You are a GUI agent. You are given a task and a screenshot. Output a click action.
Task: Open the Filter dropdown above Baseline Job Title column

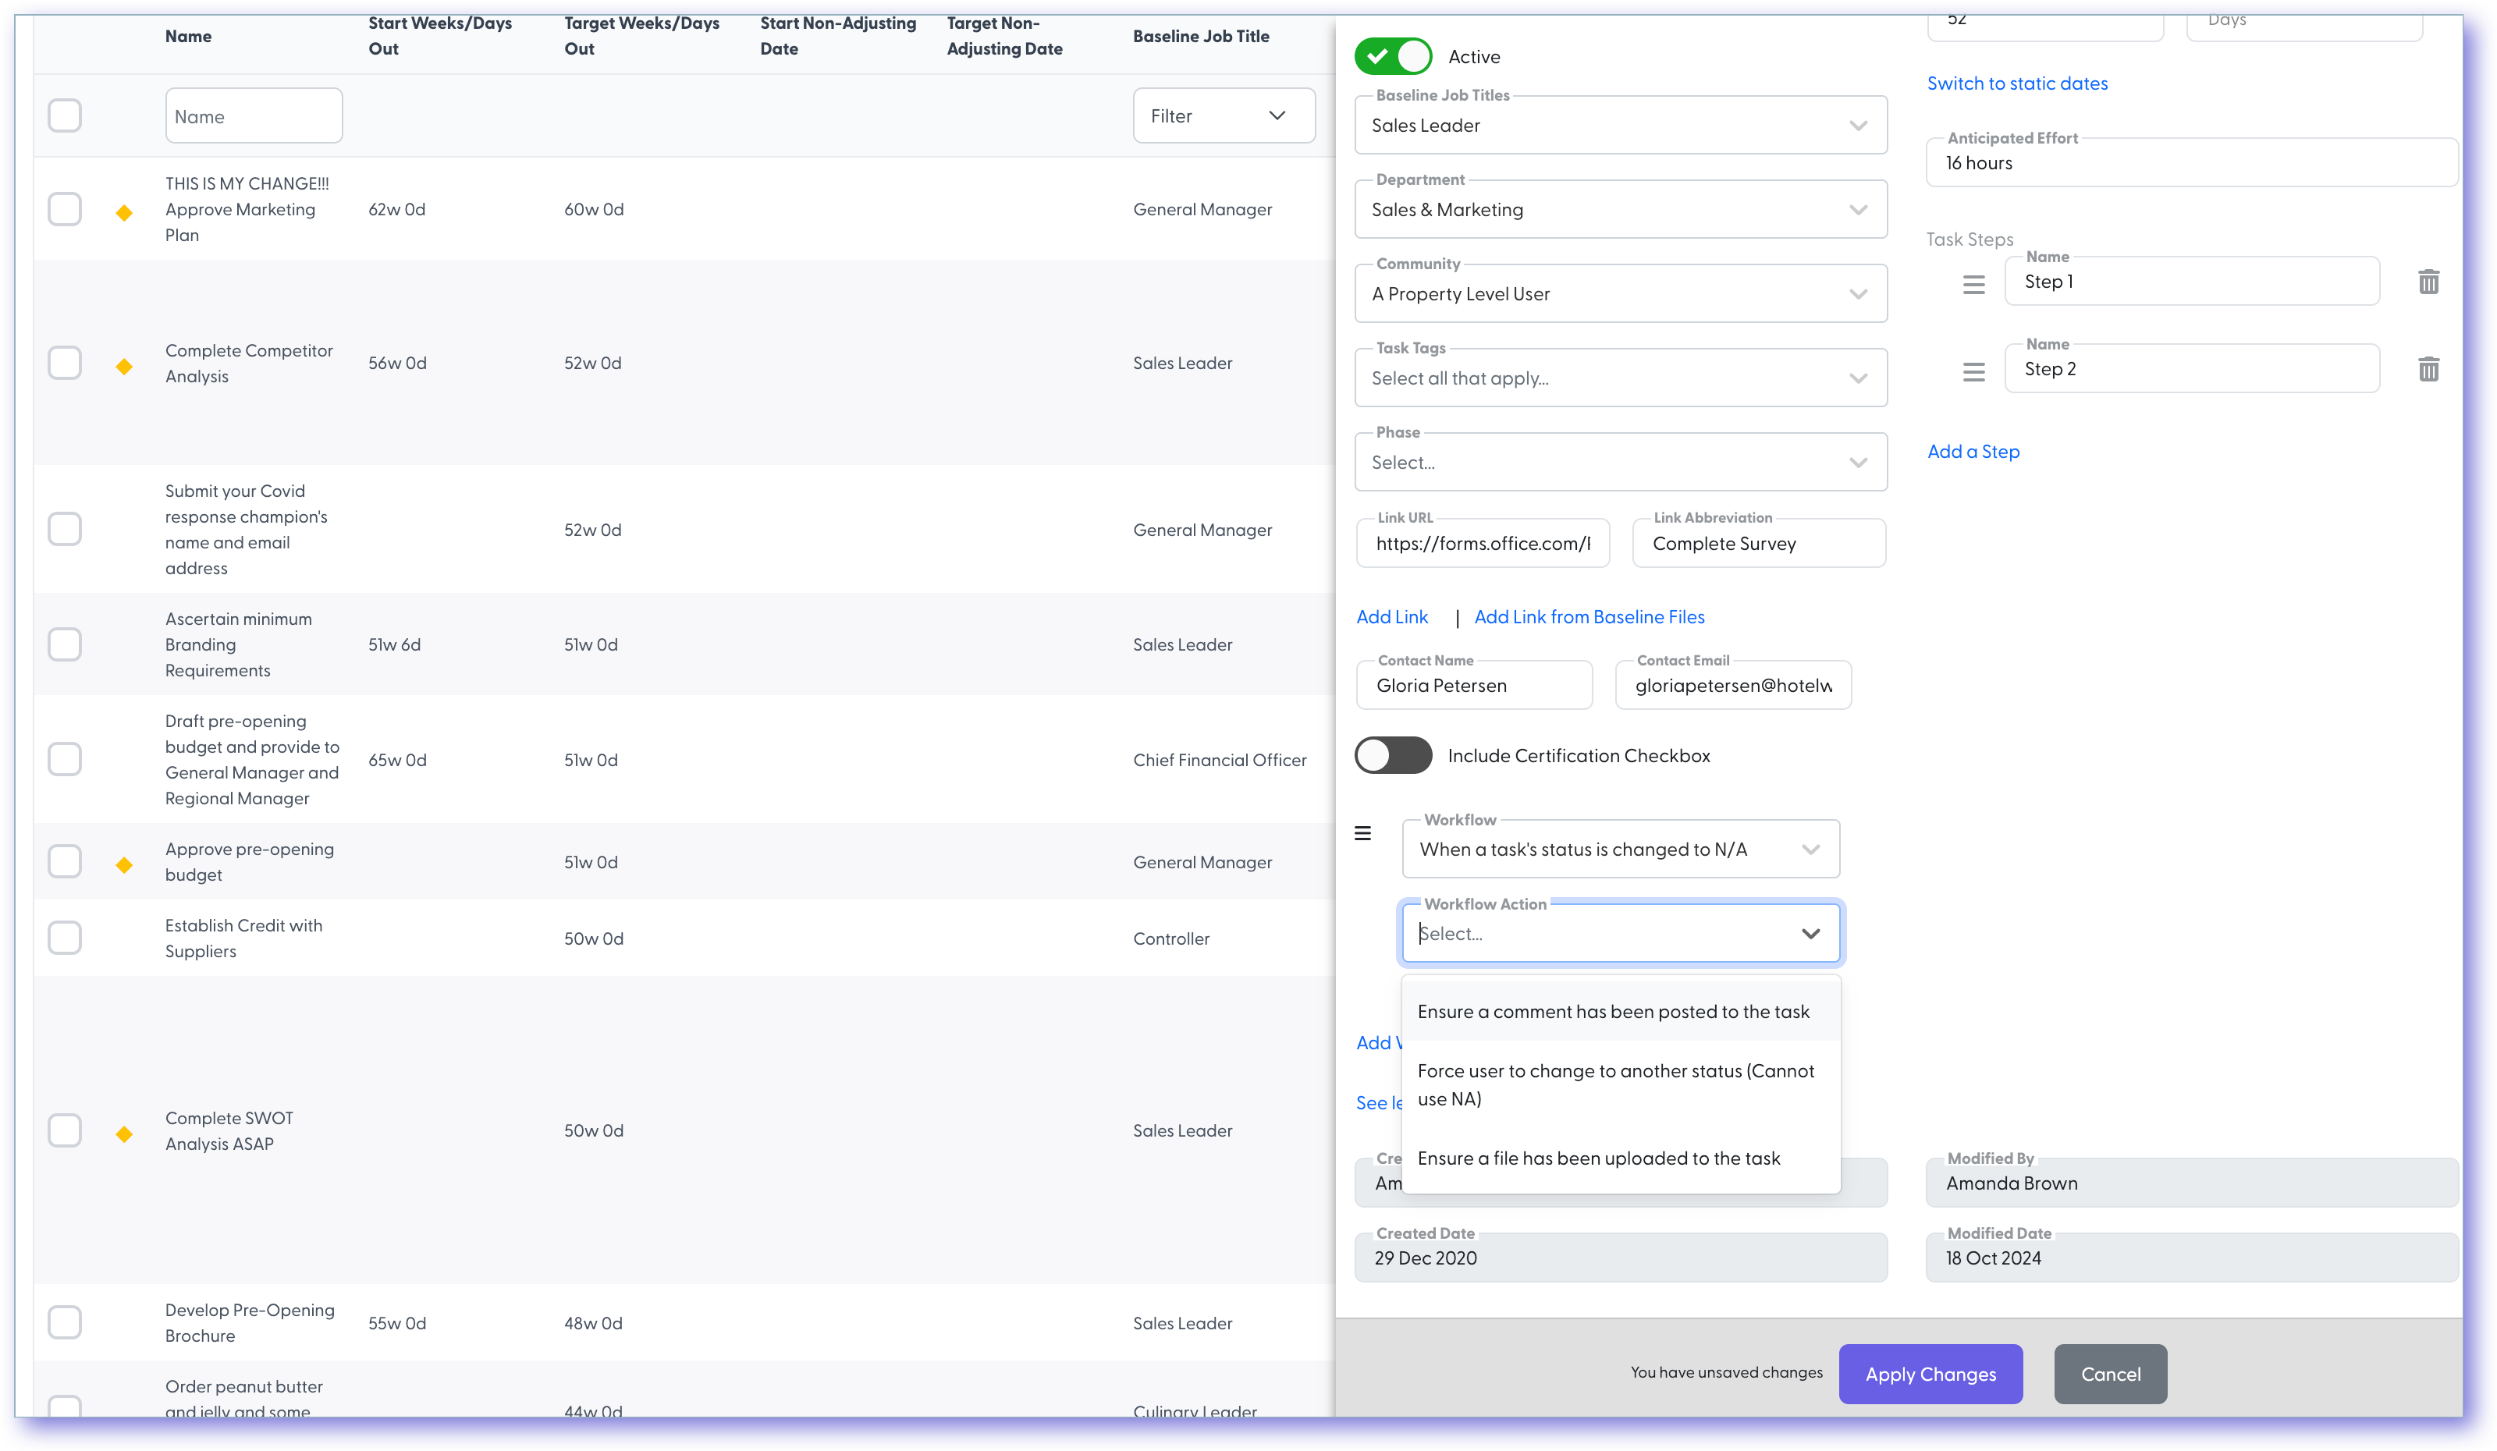(x=1224, y=115)
